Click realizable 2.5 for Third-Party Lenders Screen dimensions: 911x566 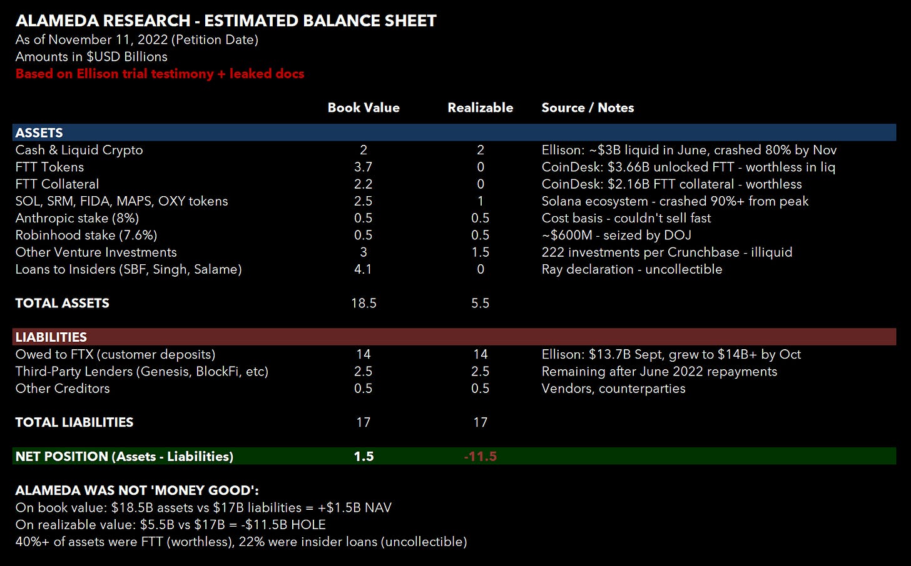pos(480,371)
